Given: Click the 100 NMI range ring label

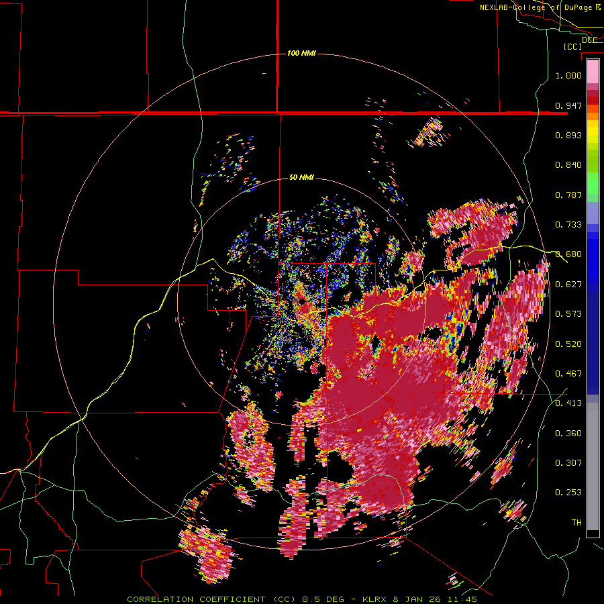Looking at the screenshot, I should tap(301, 53).
